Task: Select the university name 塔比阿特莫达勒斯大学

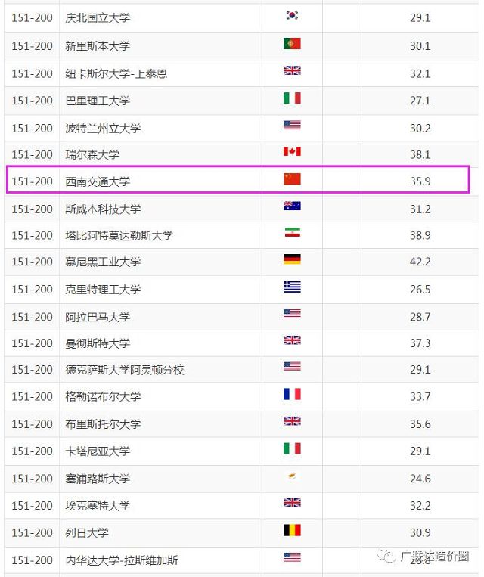Action: [119, 235]
